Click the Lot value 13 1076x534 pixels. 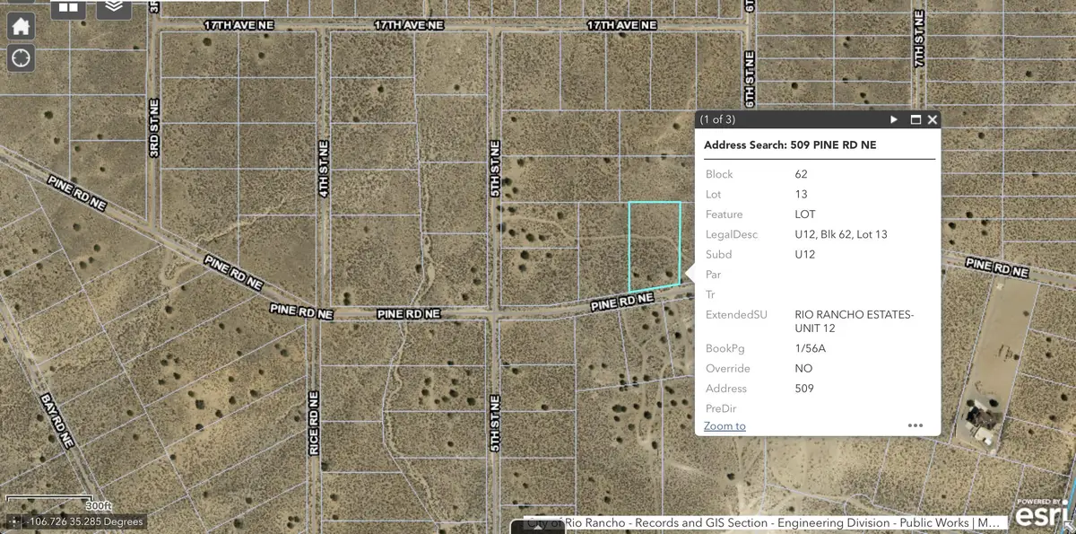click(x=801, y=194)
